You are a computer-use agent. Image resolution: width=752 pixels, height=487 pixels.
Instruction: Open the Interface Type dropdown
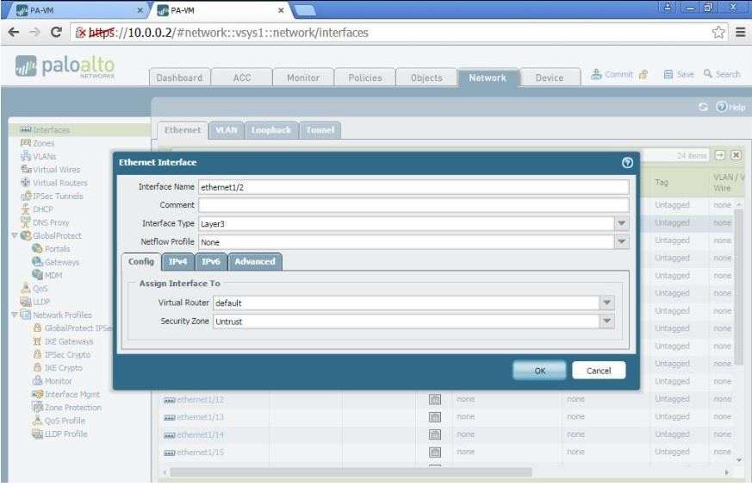click(622, 223)
